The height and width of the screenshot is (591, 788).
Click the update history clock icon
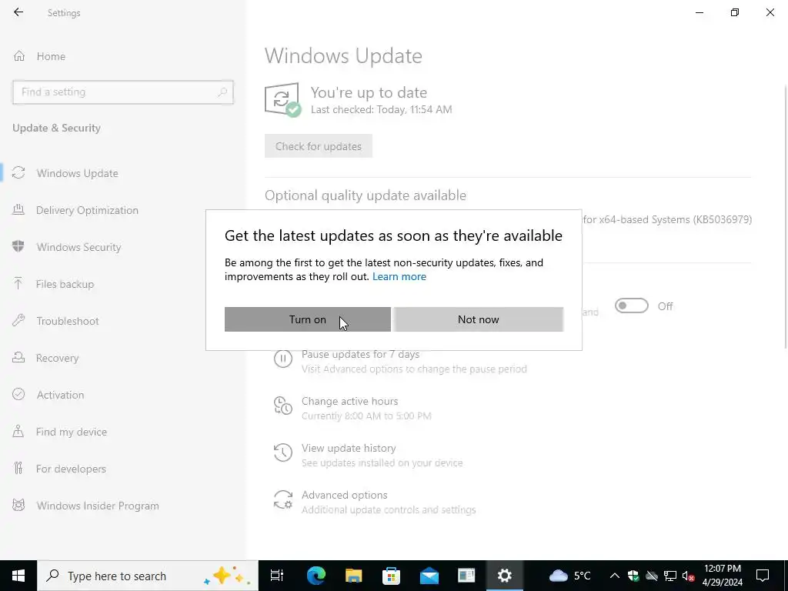283,452
